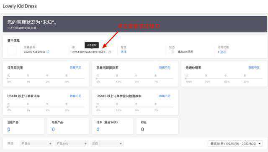Open store link icon beside Lovely Kid Dress
The height and width of the screenshot is (152, 268).
(48, 52)
